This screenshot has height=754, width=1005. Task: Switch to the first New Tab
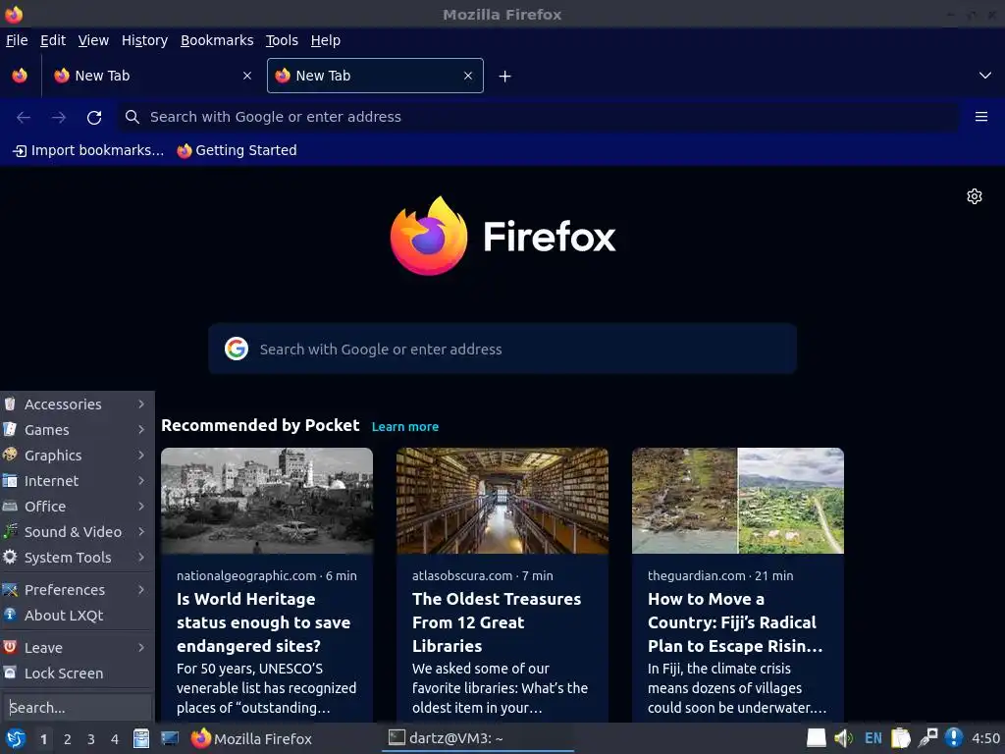(152, 76)
